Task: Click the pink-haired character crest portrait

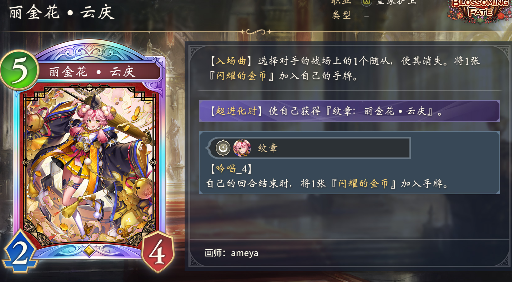Action: pyautogui.click(x=242, y=148)
